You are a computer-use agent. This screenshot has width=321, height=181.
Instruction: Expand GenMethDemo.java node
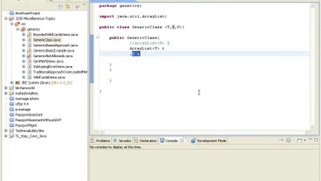click(24, 61)
